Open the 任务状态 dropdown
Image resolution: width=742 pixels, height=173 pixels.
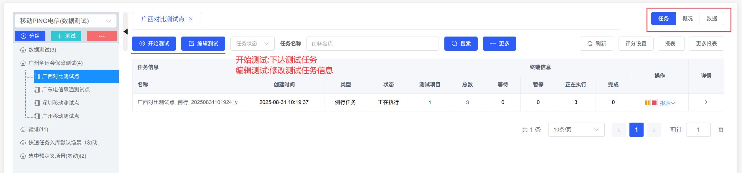[x=252, y=44]
